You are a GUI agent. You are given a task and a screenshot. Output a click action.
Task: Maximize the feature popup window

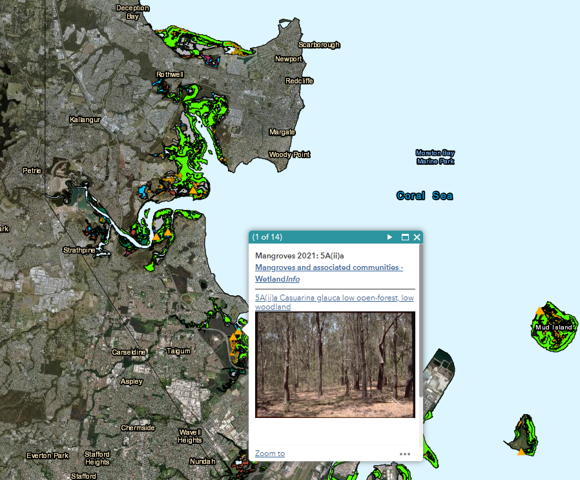pyautogui.click(x=405, y=237)
